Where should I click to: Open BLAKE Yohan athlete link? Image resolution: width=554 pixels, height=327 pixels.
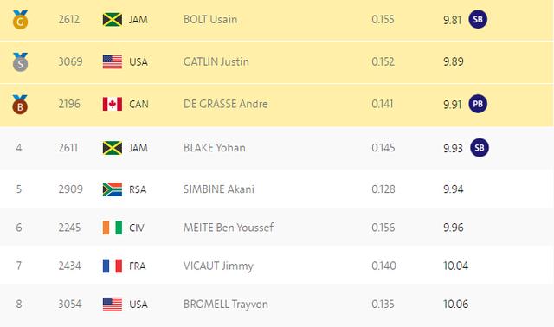[214, 148]
